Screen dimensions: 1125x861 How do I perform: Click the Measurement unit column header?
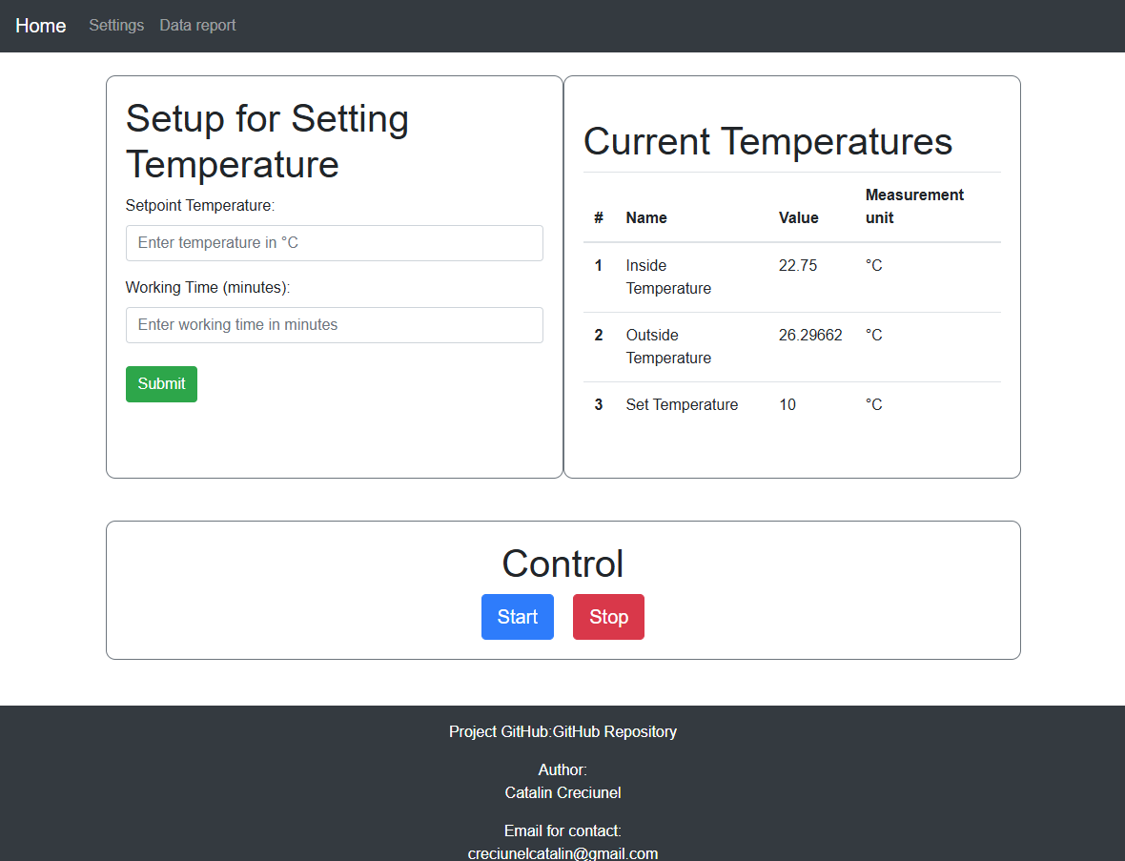[x=913, y=207]
